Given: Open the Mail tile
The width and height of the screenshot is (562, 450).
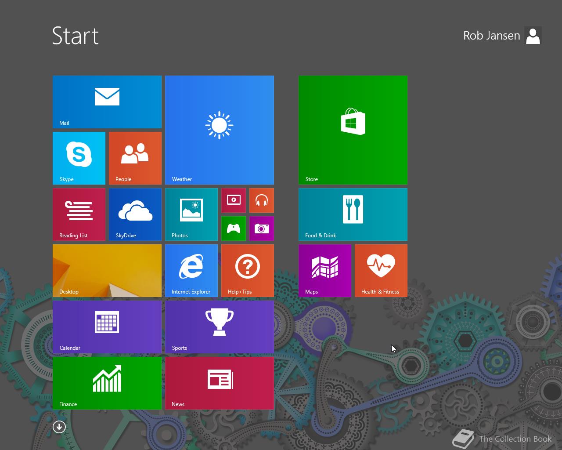Looking at the screenshot, I should click(x=107, y=102).
